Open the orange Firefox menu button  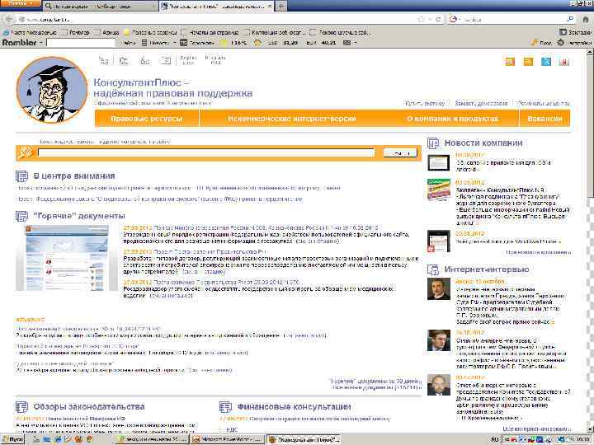pyautogui.click(x=21, y=3)
